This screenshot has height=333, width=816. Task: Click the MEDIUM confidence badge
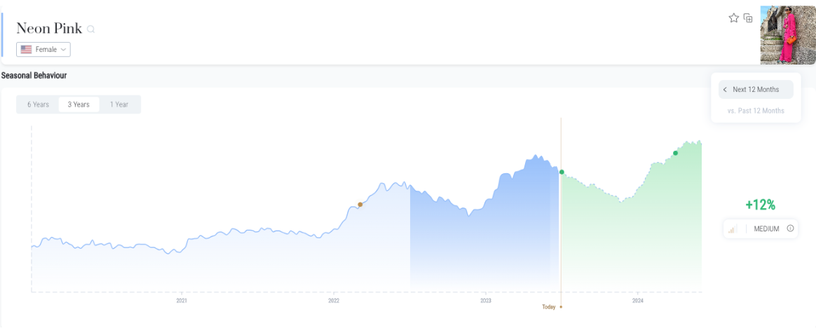click(x=766, y=229)
